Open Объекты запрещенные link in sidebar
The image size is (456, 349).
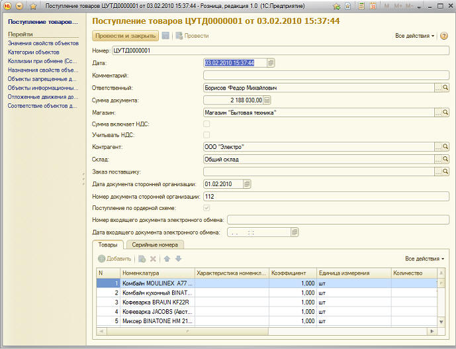(42, 79)
